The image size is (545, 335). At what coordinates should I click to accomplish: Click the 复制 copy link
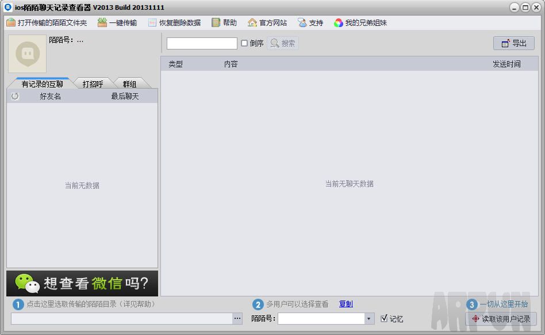tap(345, 304)
